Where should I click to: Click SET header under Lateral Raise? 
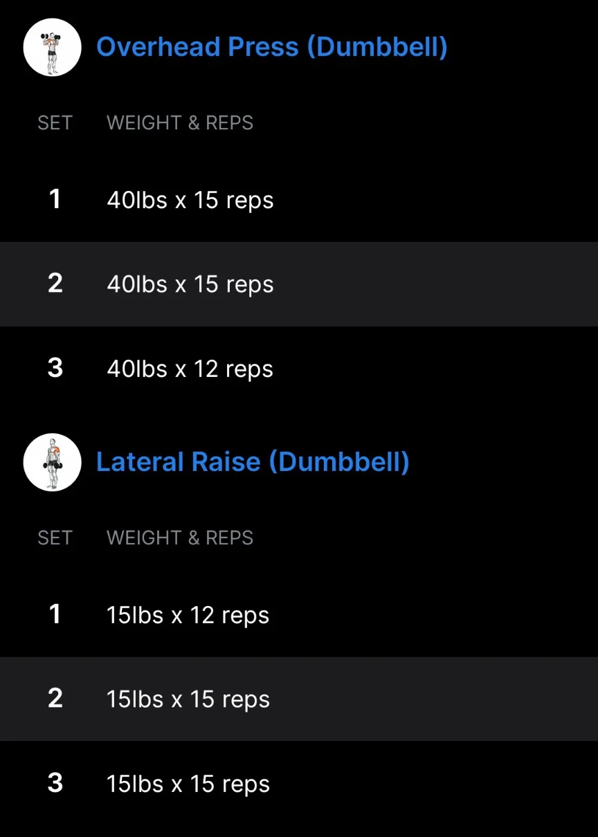point(55,538)
